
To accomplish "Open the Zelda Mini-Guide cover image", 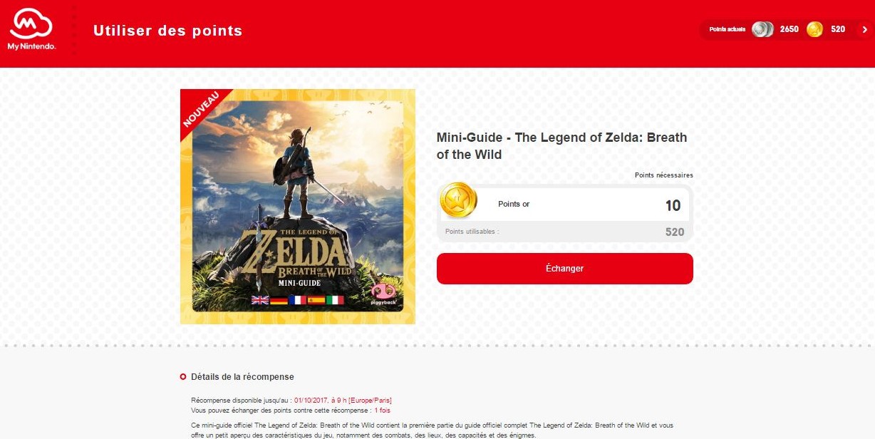I will coord(298,207).
